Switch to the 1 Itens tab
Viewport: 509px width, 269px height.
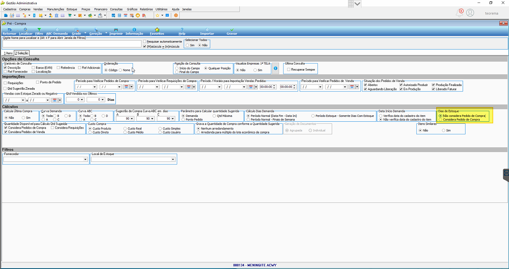(x=8, y=53)
